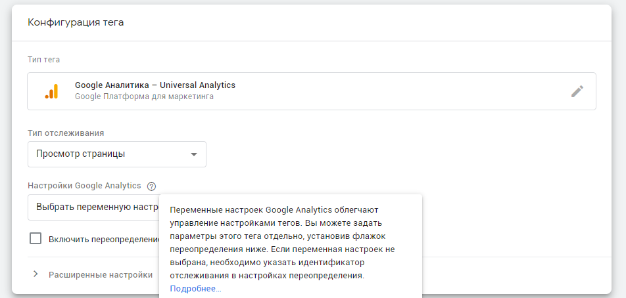This screenshot has width=626, height=298.
Task: Click the Google Analytics orange bar-chart icon
Action: pyautogui.click(x=52, y=91)
